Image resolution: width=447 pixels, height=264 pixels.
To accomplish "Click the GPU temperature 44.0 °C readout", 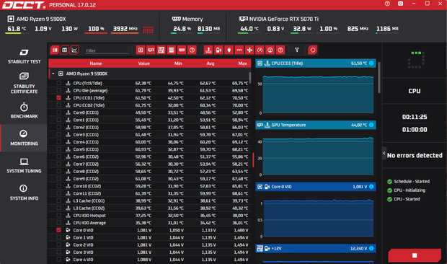I will point(249,29).
